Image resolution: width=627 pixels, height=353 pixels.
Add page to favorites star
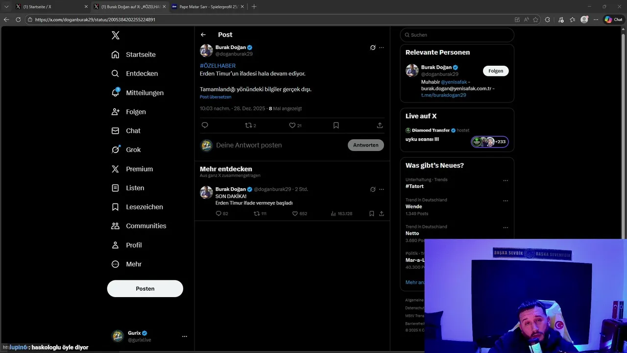pos(535,20)
